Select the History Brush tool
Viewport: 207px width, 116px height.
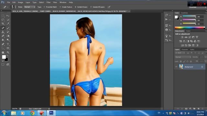point(8,32)
